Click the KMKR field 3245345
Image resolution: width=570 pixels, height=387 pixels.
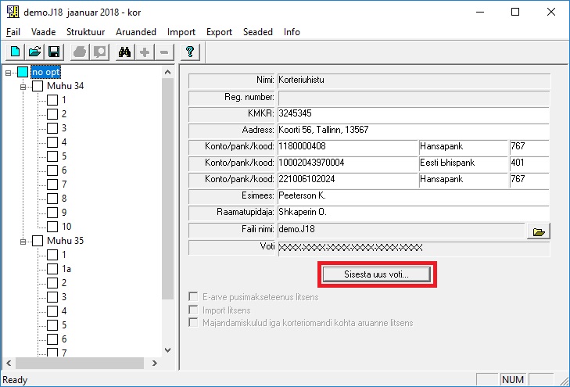pos(414,114)
